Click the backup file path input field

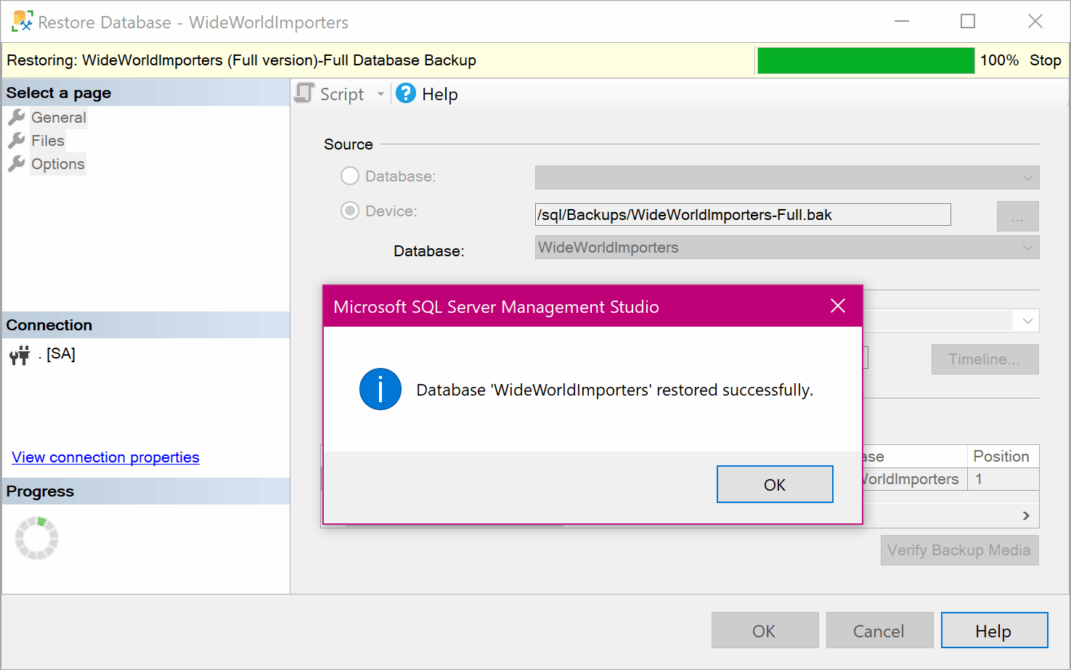(742, 214)
